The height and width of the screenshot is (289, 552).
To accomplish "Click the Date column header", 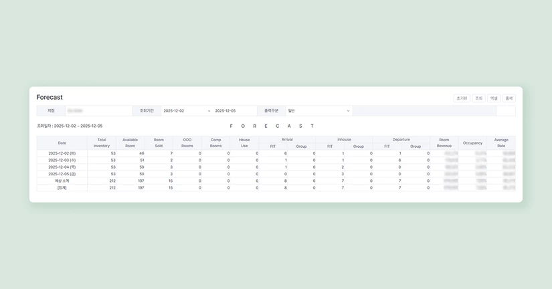I will [62, 143].
